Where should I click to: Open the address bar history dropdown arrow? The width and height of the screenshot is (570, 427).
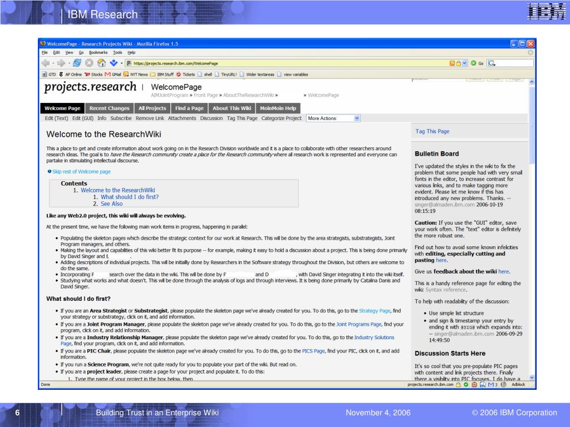465,63
